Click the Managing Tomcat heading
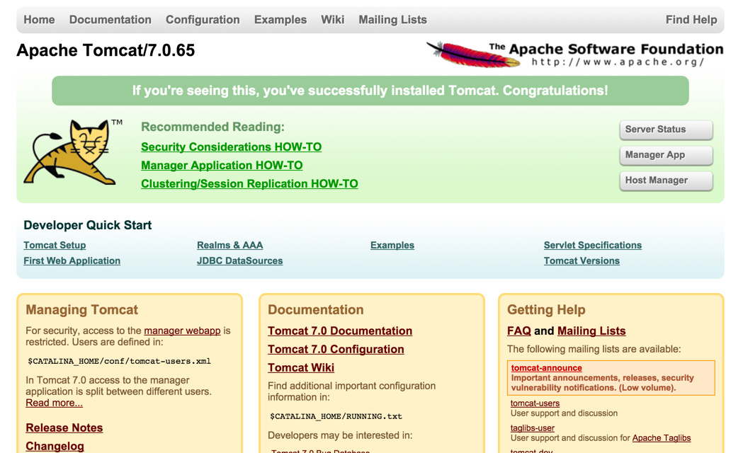The width and height of the screenshot is (743, 453). (82, 310)
